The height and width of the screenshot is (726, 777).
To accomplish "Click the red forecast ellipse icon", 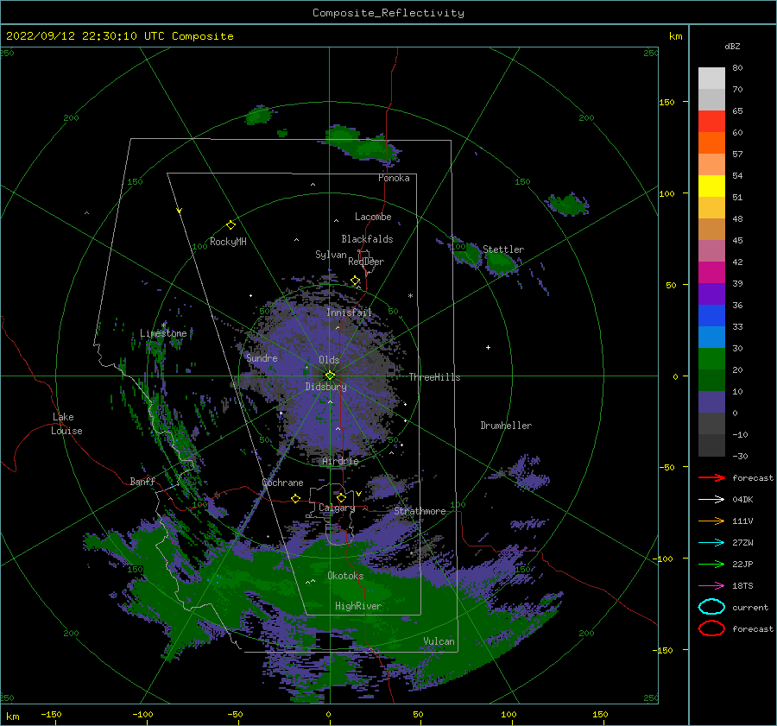I will (711, 628).
